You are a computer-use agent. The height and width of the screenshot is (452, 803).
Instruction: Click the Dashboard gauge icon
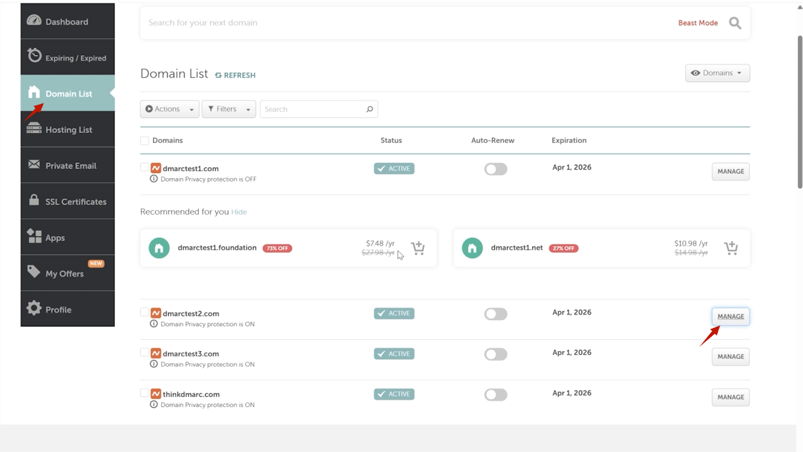coord(34,21)
